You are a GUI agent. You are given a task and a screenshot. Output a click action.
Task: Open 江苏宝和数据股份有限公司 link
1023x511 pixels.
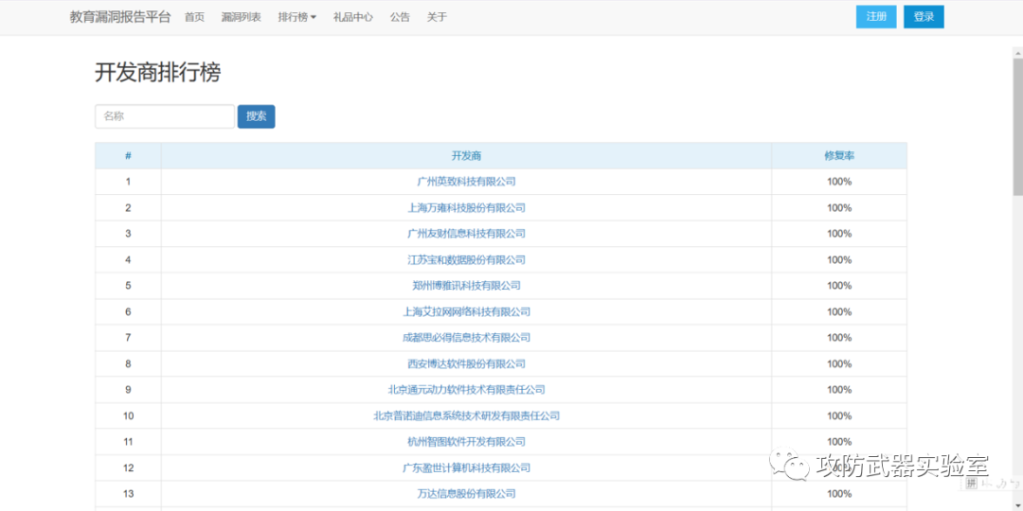[x=466, y=259]
